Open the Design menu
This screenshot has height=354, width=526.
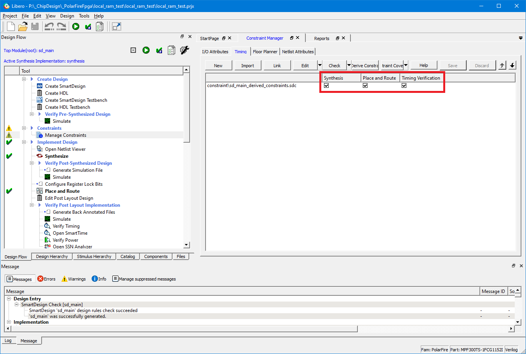(x=67, y=16)
